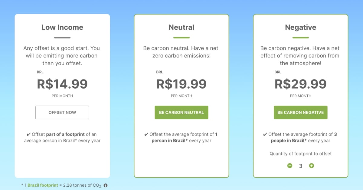Image resolution: width=363 pixels, height=190 pixels.
Task: Click the checkmark in Negative card
Action: click(x=265, y=134)
